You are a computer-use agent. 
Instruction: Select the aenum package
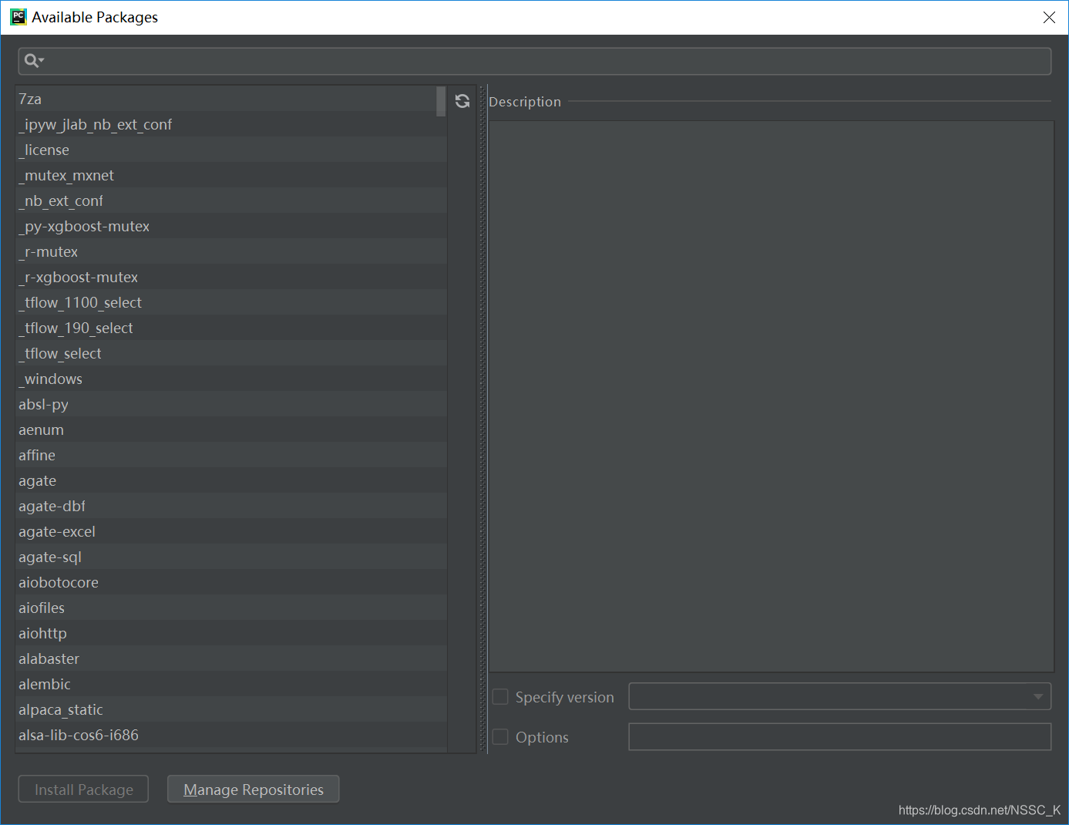tap(231, 429)
